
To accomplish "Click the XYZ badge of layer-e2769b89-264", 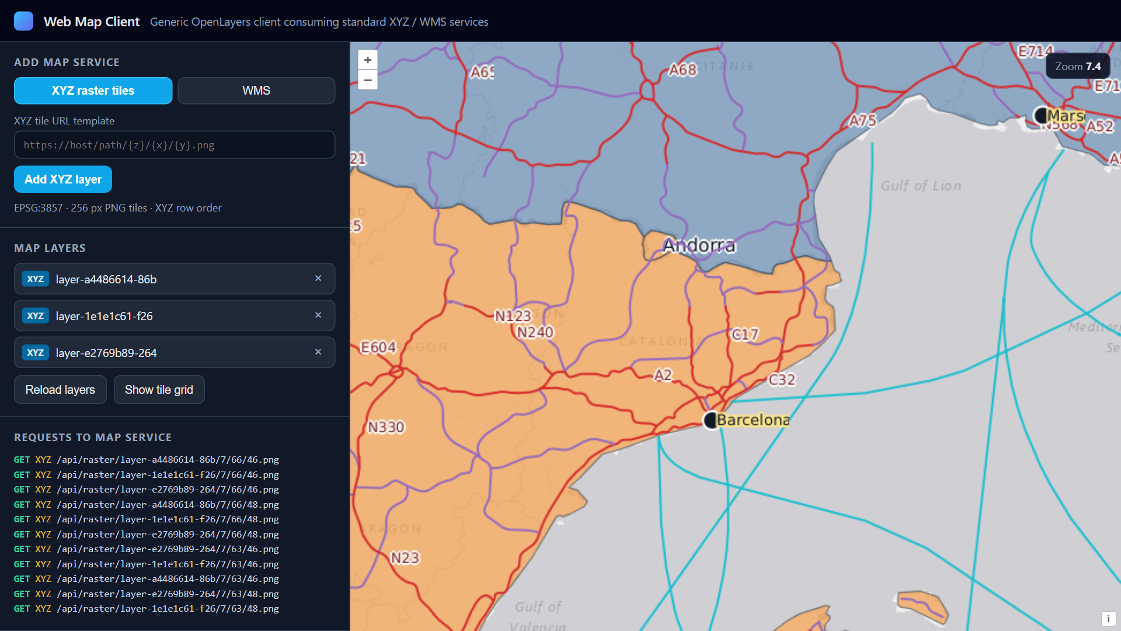I will [x=36, y=352].
